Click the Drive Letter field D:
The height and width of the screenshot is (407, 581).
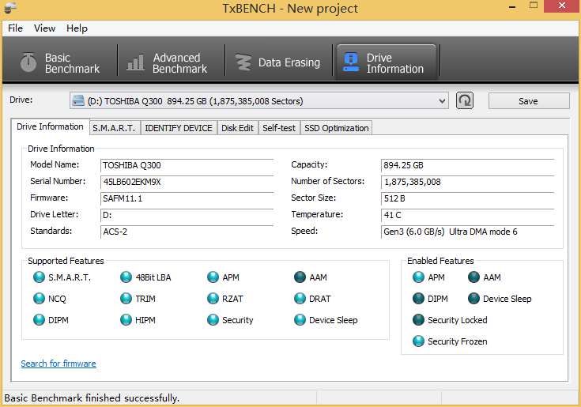[x=187, y=215]
